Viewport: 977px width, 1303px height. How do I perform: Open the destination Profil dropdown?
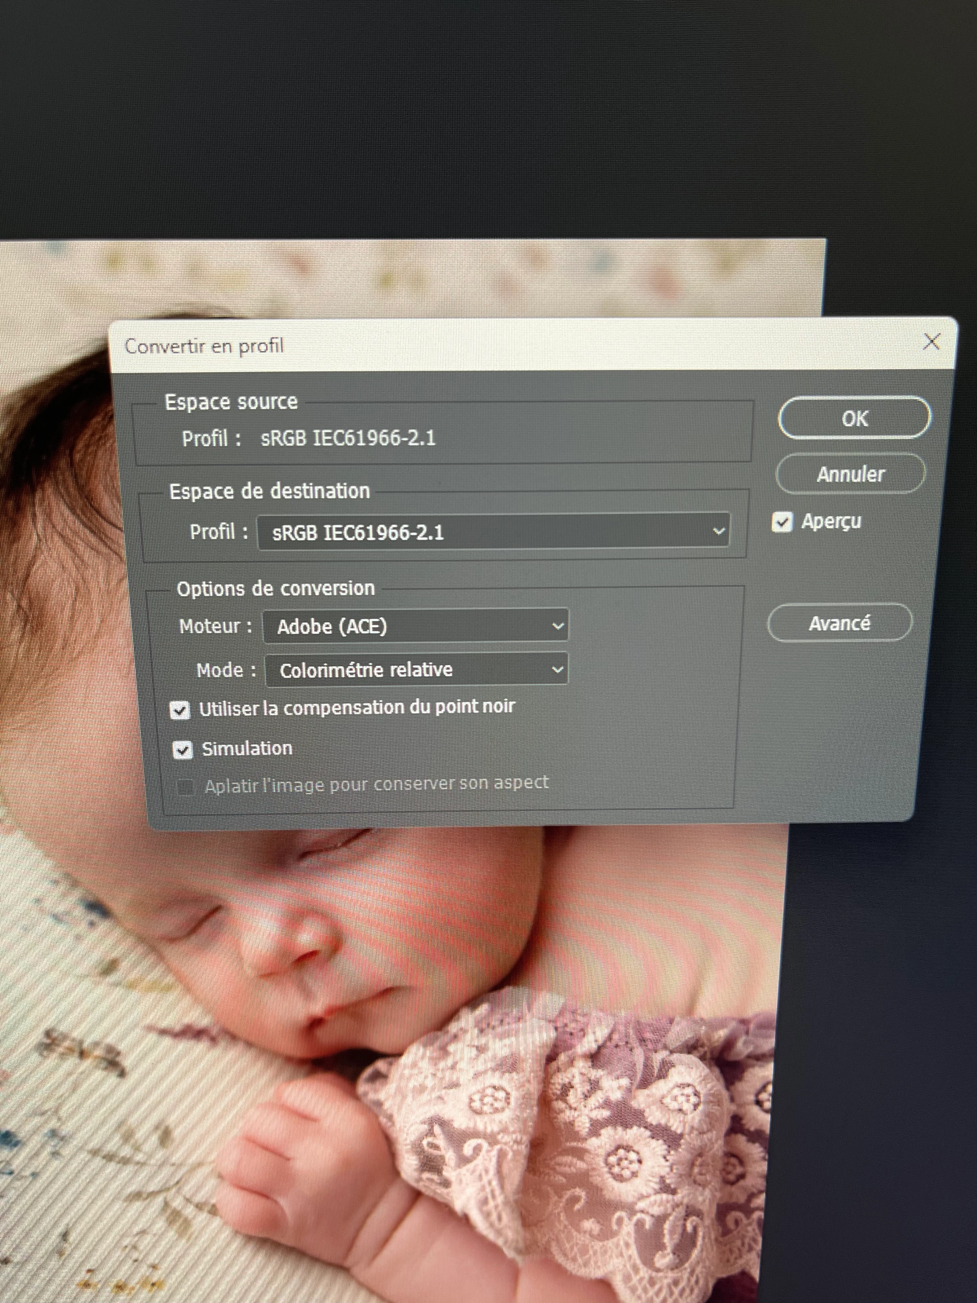(x=493, y=532)
